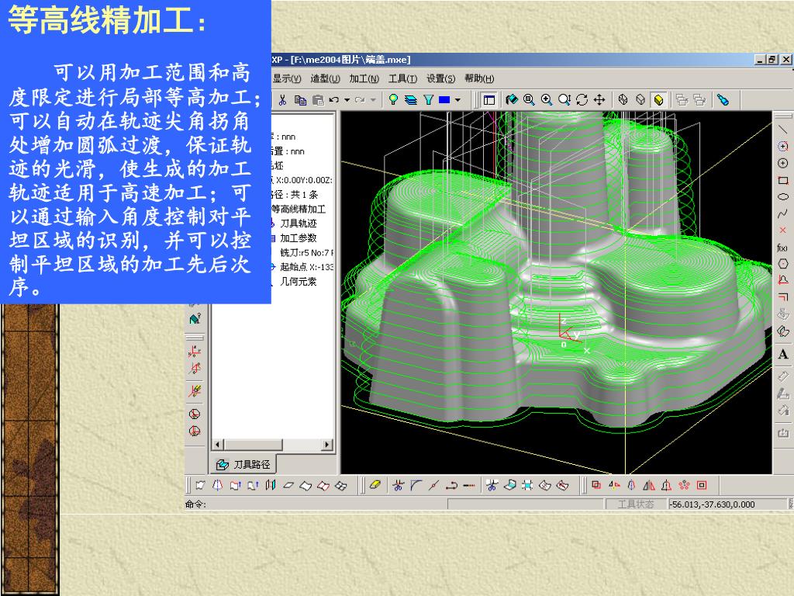Screen dimensions: 794x596
Task: Toggle the tree panel window icon
Action: click(x=488, y=100)
